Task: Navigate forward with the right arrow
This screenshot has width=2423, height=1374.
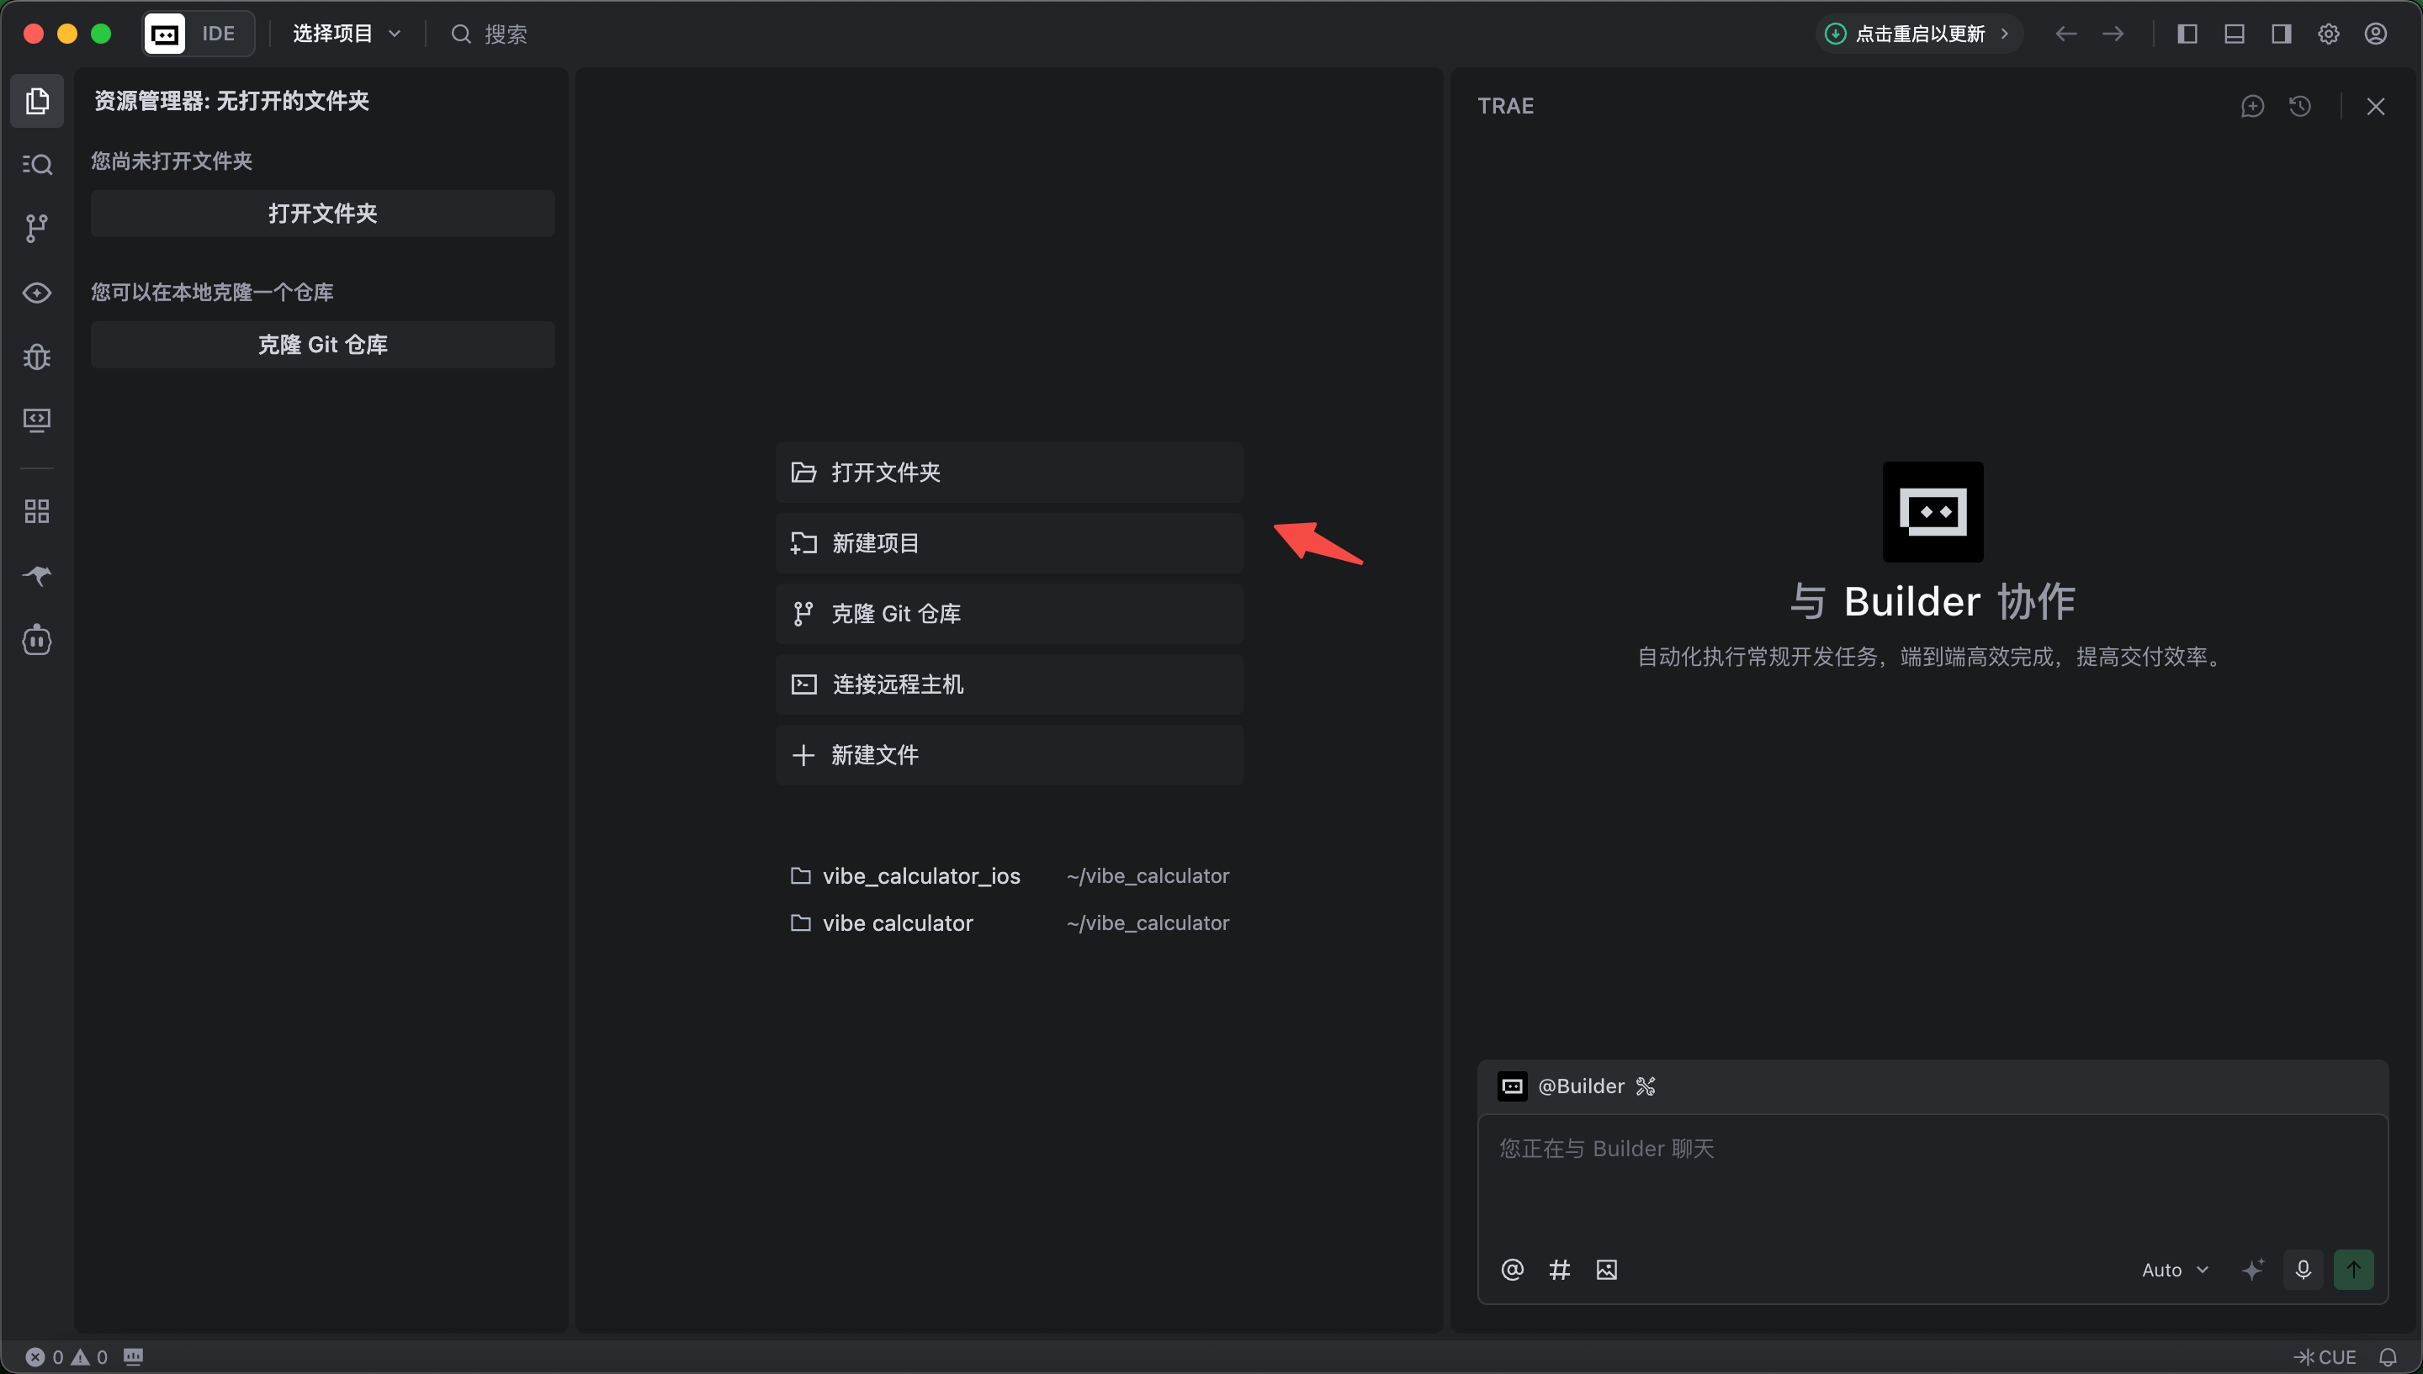Action: (2113, 34)
